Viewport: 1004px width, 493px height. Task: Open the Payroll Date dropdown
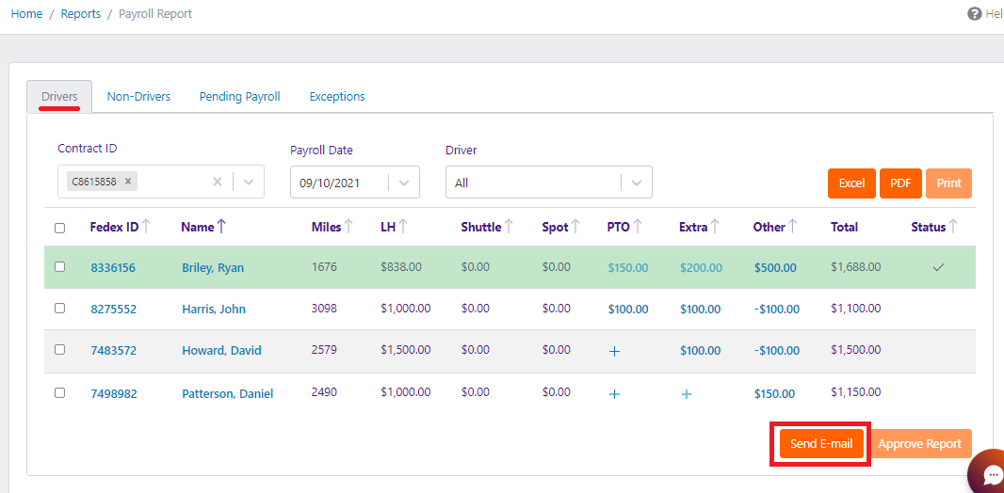tap(404, 183)
